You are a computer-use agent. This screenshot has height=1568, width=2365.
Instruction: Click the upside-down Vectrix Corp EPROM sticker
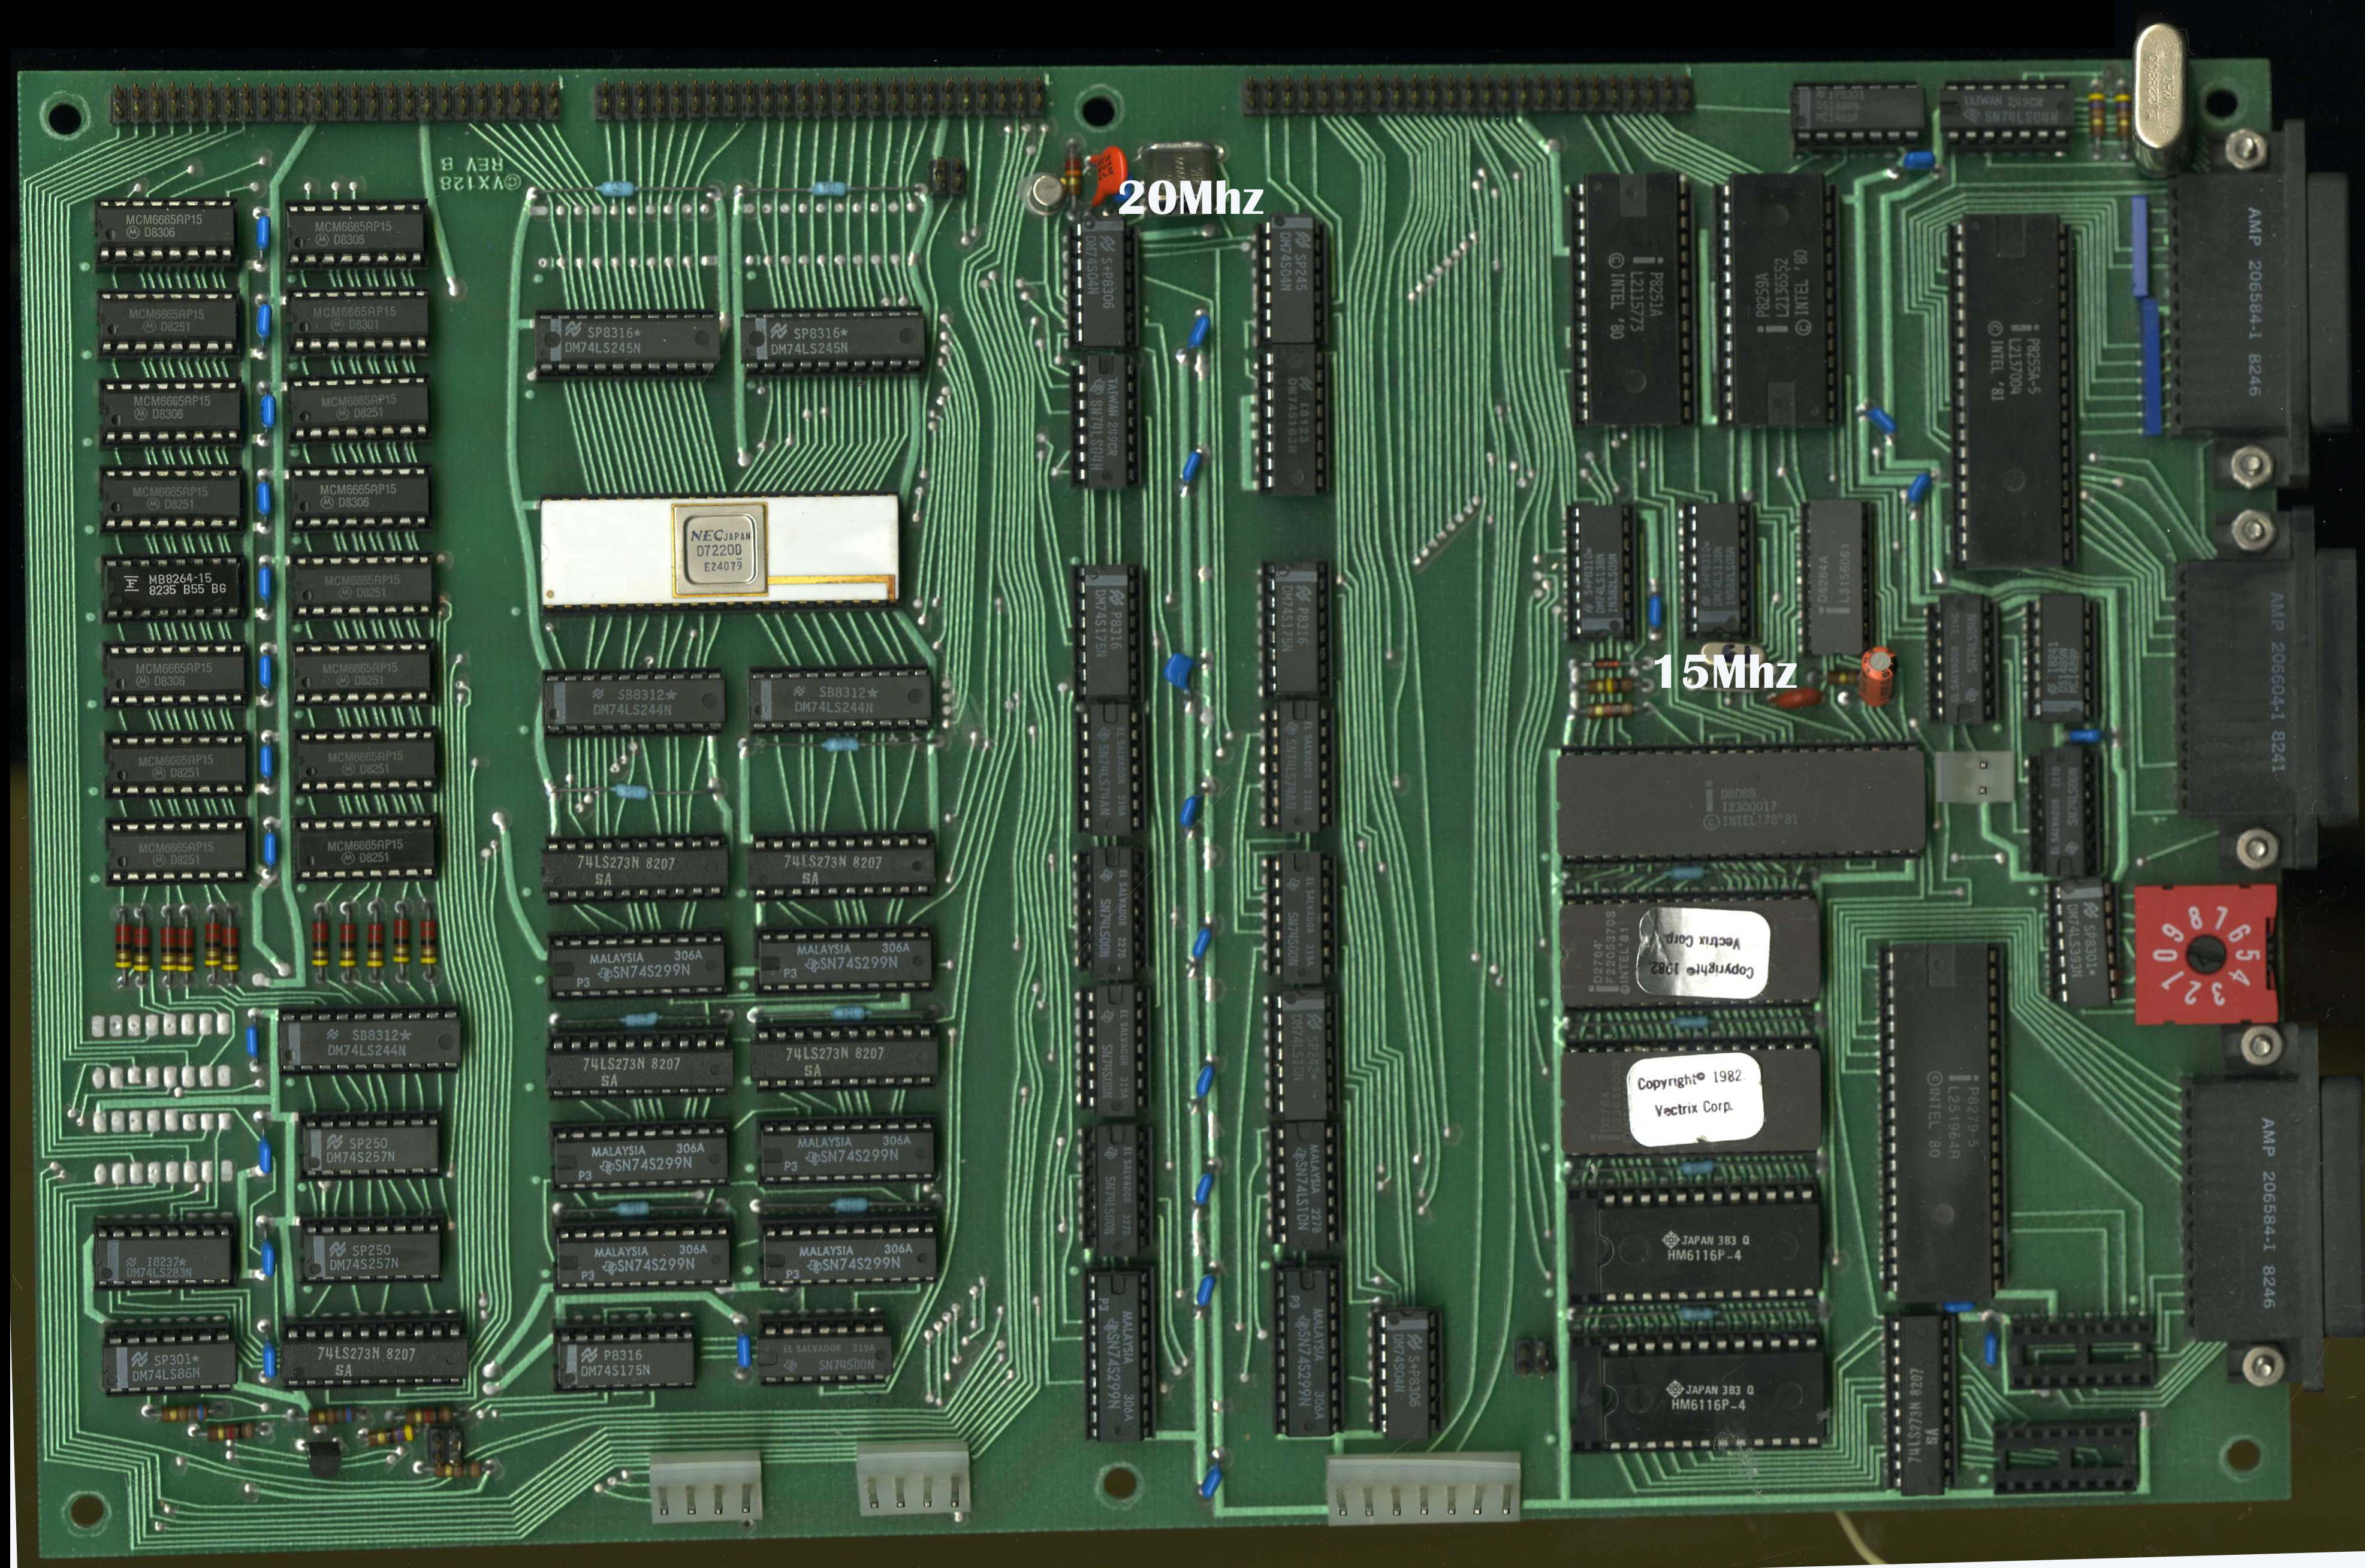click(x=1703, y=954)
